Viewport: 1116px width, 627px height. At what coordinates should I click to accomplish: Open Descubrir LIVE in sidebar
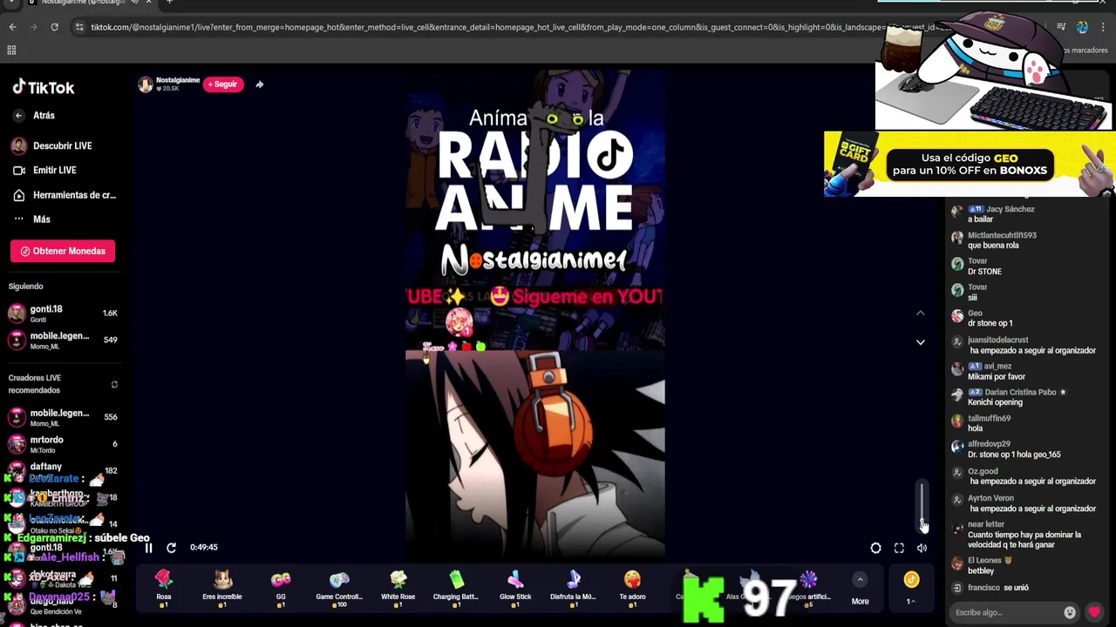point(52,145)
